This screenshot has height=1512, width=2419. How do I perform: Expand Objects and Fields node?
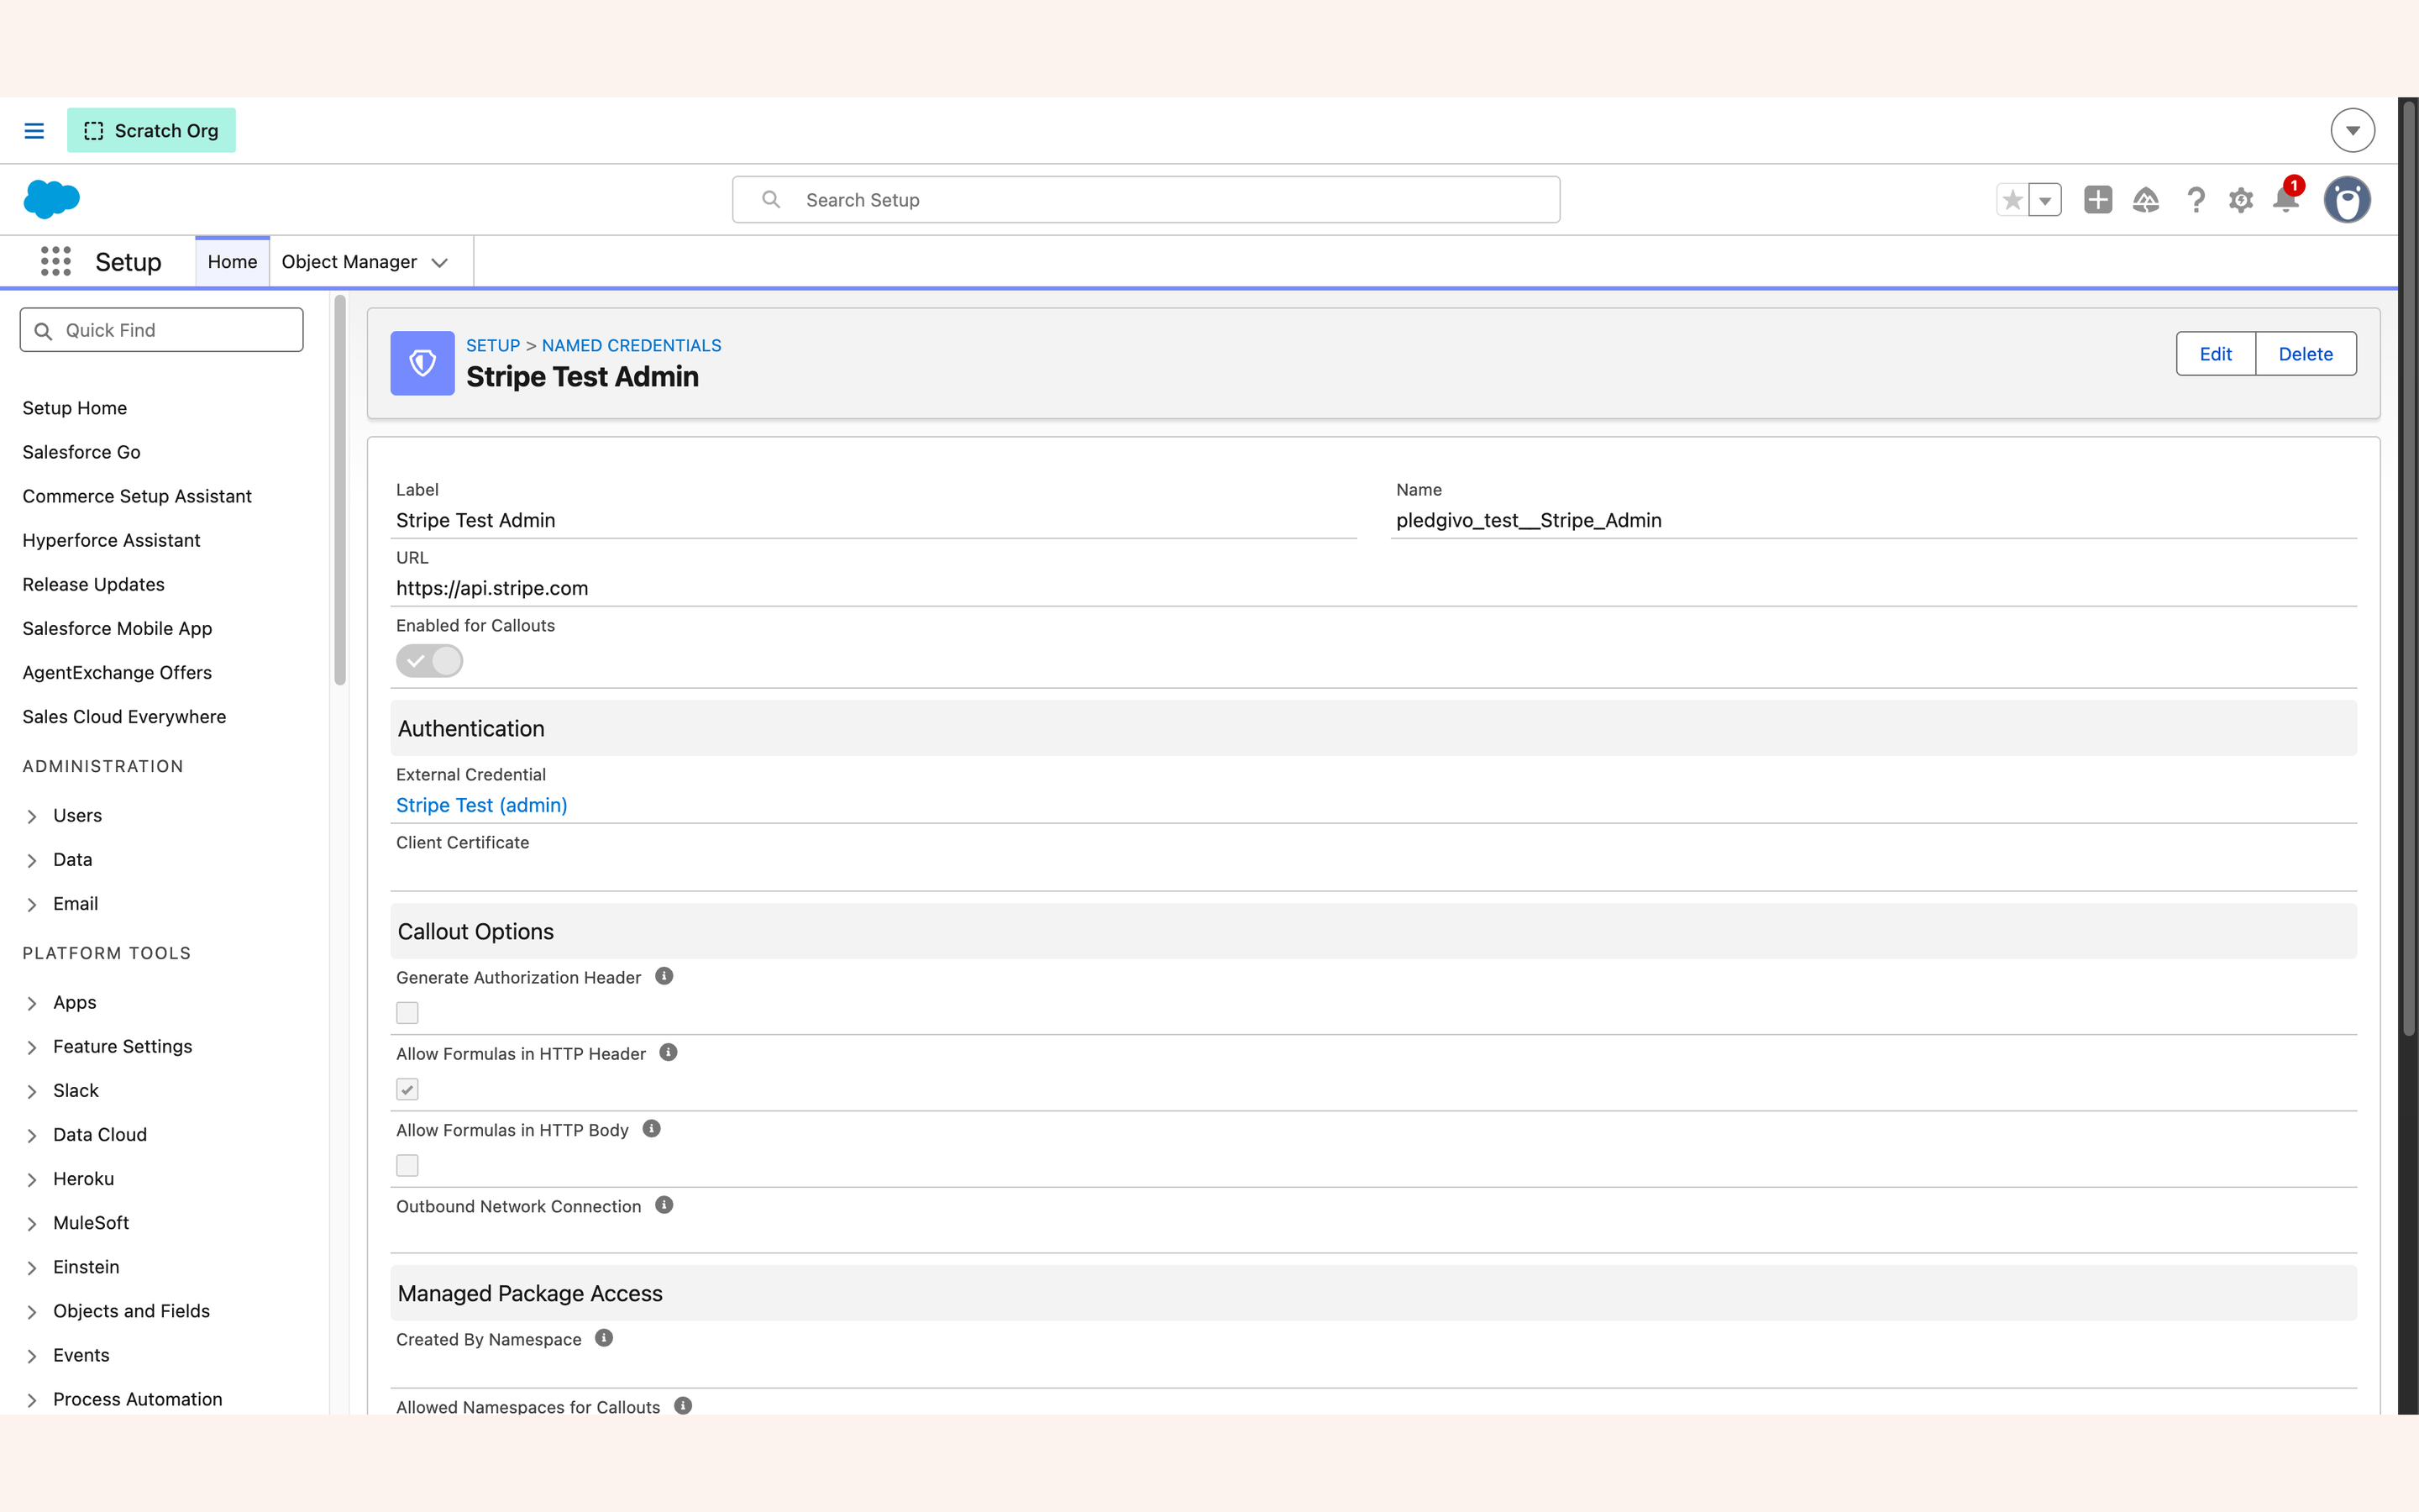click(32, 1311)
